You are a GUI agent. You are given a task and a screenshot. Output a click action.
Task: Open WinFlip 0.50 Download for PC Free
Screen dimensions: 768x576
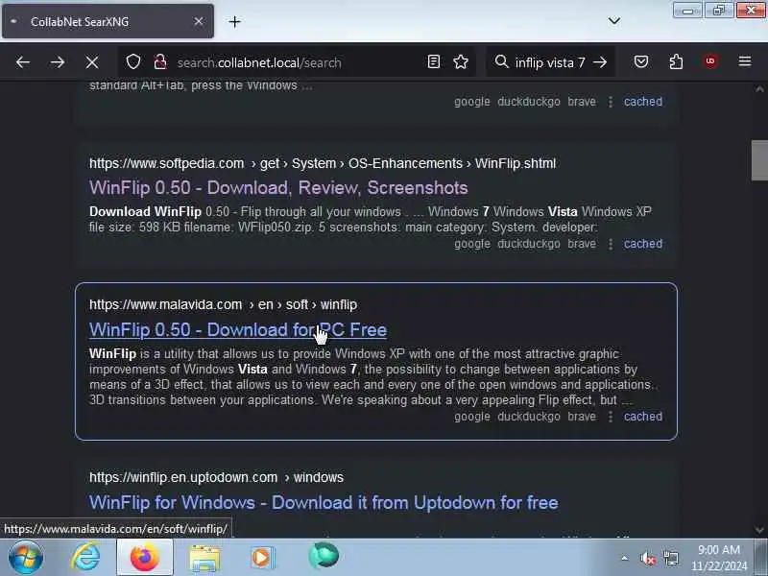[238, 330]
